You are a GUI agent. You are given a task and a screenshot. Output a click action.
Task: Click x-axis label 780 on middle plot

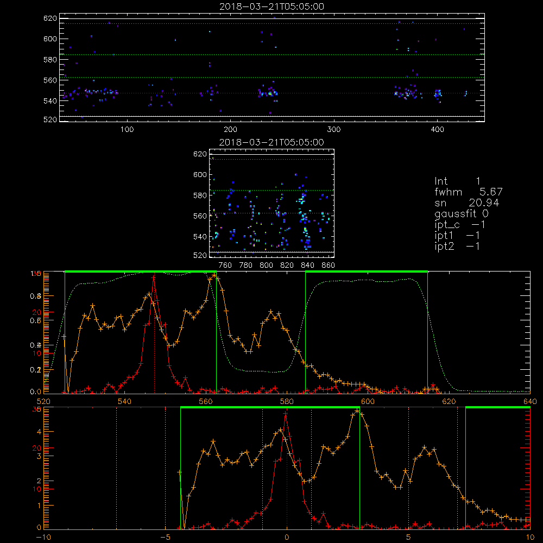pyautogui.click(x=246, y=266)
